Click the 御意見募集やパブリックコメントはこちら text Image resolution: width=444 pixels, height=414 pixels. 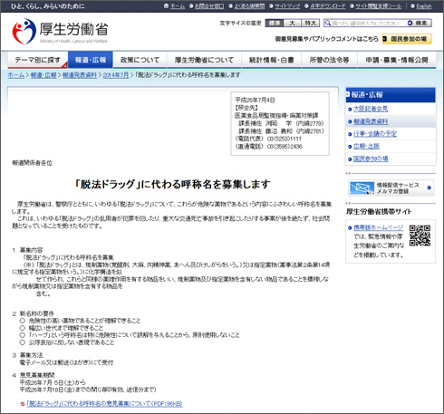click(x=326, y=39)
